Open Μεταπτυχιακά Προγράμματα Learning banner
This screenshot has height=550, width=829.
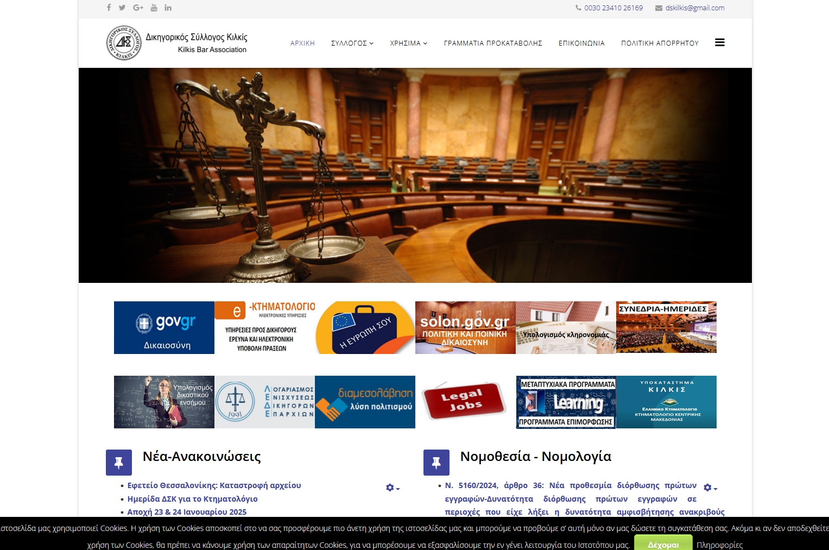coord(566,402)
